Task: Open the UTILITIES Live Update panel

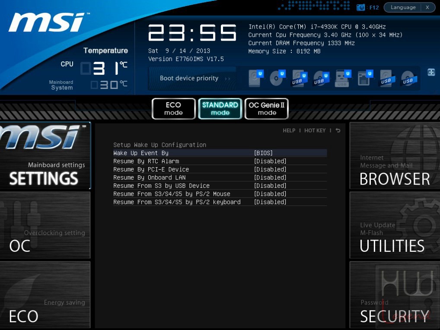Action: 395,225
